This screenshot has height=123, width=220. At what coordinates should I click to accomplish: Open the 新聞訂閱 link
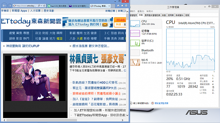110,11
